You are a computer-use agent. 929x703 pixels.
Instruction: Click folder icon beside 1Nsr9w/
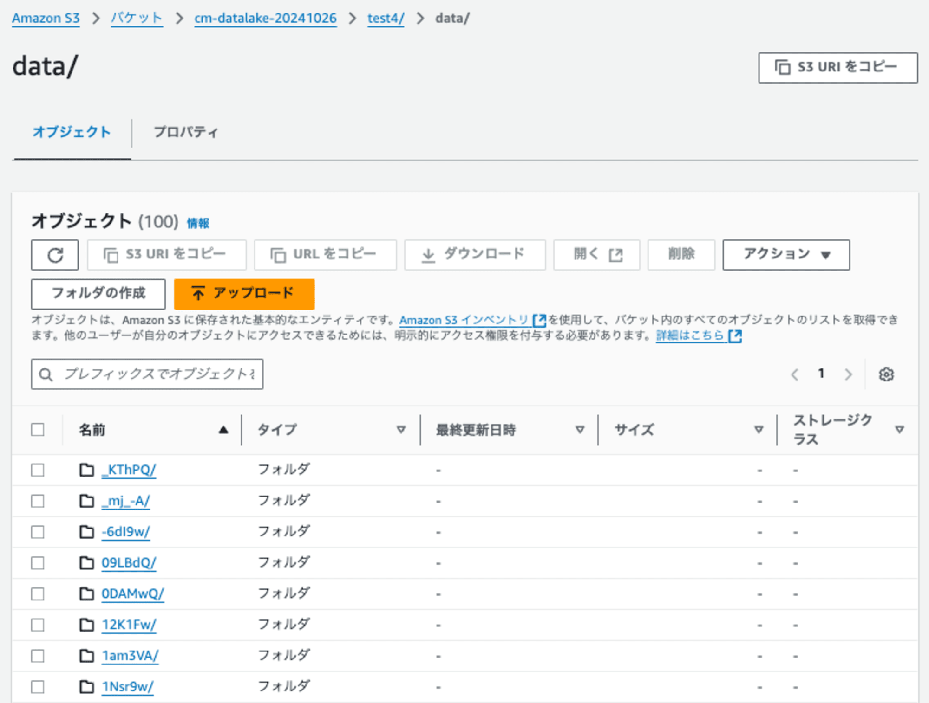(86, 687)
